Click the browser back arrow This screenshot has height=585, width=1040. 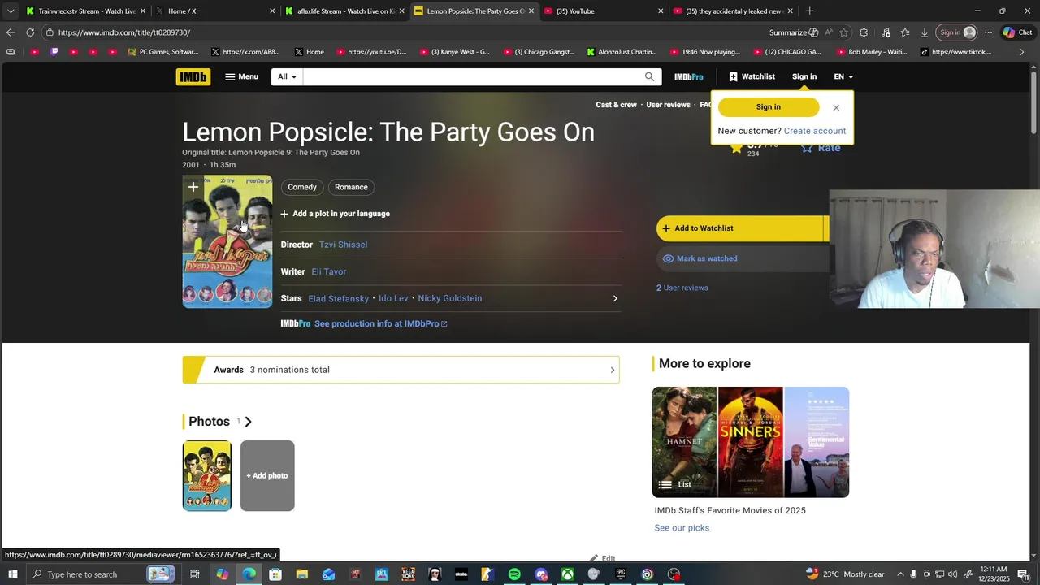[x=10, y=32]
